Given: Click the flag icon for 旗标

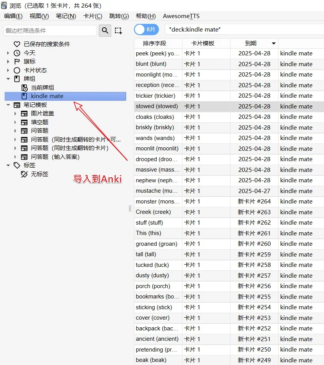Looking at the screenshot, I should tap(17, 62).
